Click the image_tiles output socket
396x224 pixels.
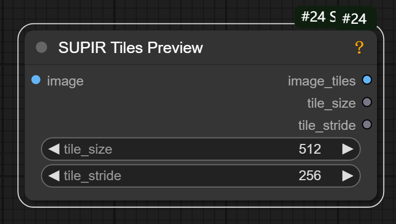(x=367, y=81)
